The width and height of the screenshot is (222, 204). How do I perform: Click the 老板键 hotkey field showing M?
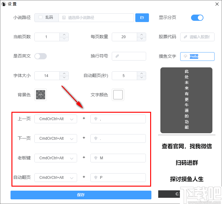pos(118,158)
